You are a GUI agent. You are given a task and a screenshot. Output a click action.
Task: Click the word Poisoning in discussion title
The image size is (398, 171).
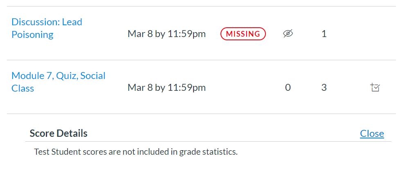pos(32,35)
